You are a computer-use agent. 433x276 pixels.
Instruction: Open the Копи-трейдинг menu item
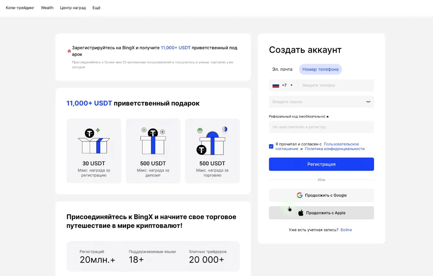pos(19,7)
